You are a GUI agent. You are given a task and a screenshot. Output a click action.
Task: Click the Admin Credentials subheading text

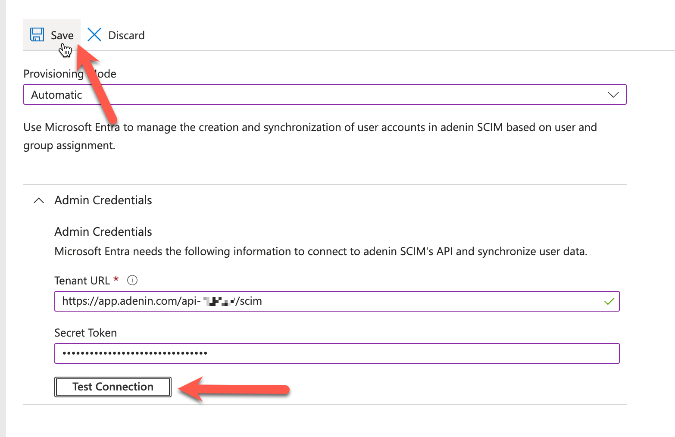[103, 232]
